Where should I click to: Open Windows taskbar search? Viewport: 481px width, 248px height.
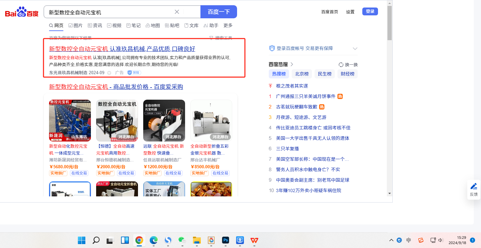pyautogui.click(x=96, y=240)
